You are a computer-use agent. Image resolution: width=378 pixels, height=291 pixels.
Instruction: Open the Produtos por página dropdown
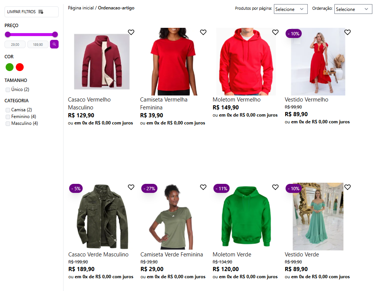tap(291, 9)
